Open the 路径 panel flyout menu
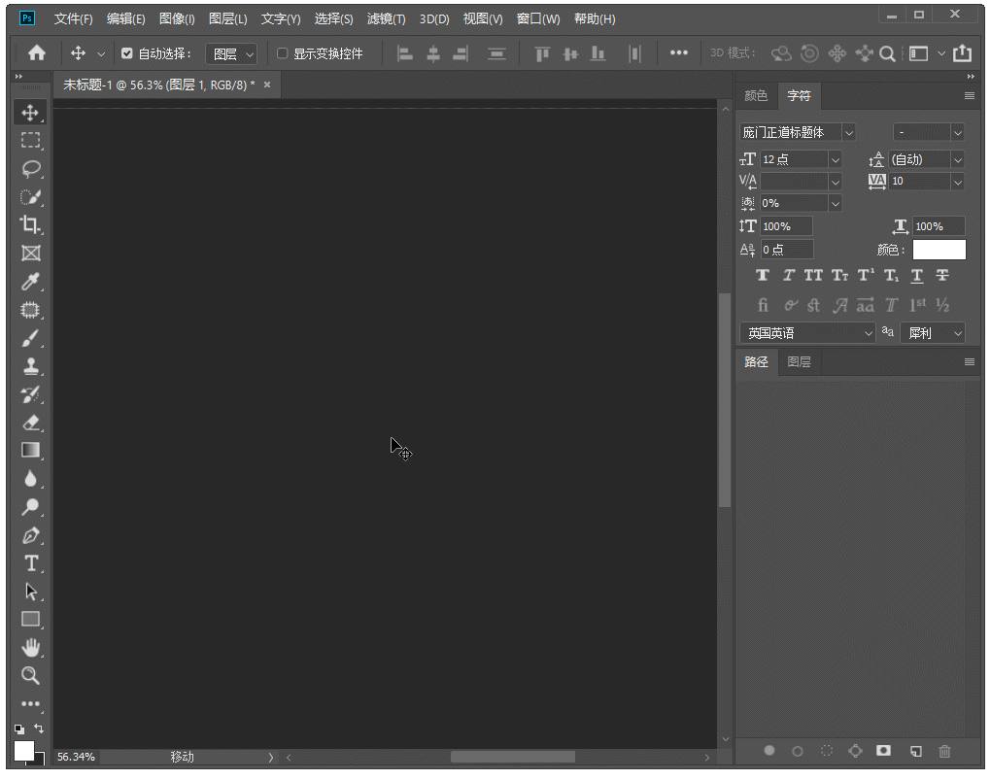 point(970,362)
